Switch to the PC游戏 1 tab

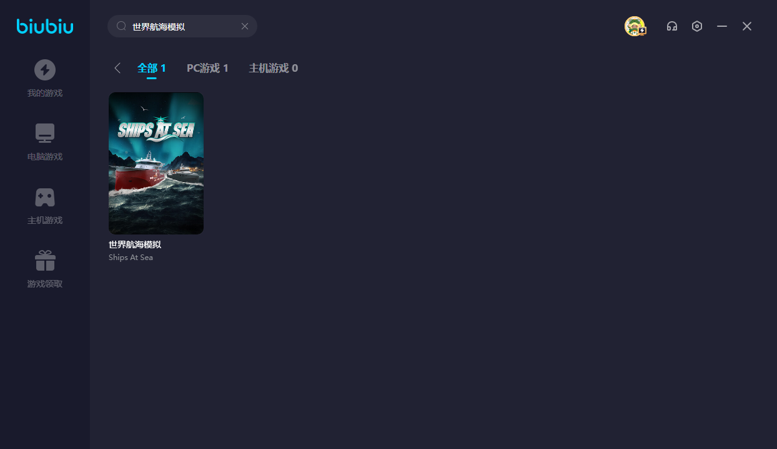coord(207,68)
